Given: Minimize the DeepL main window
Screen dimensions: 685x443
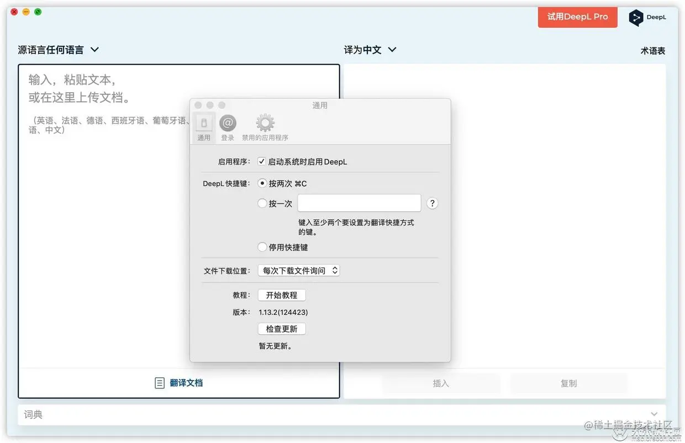Looking at the screenshot, I should point(26,12).
